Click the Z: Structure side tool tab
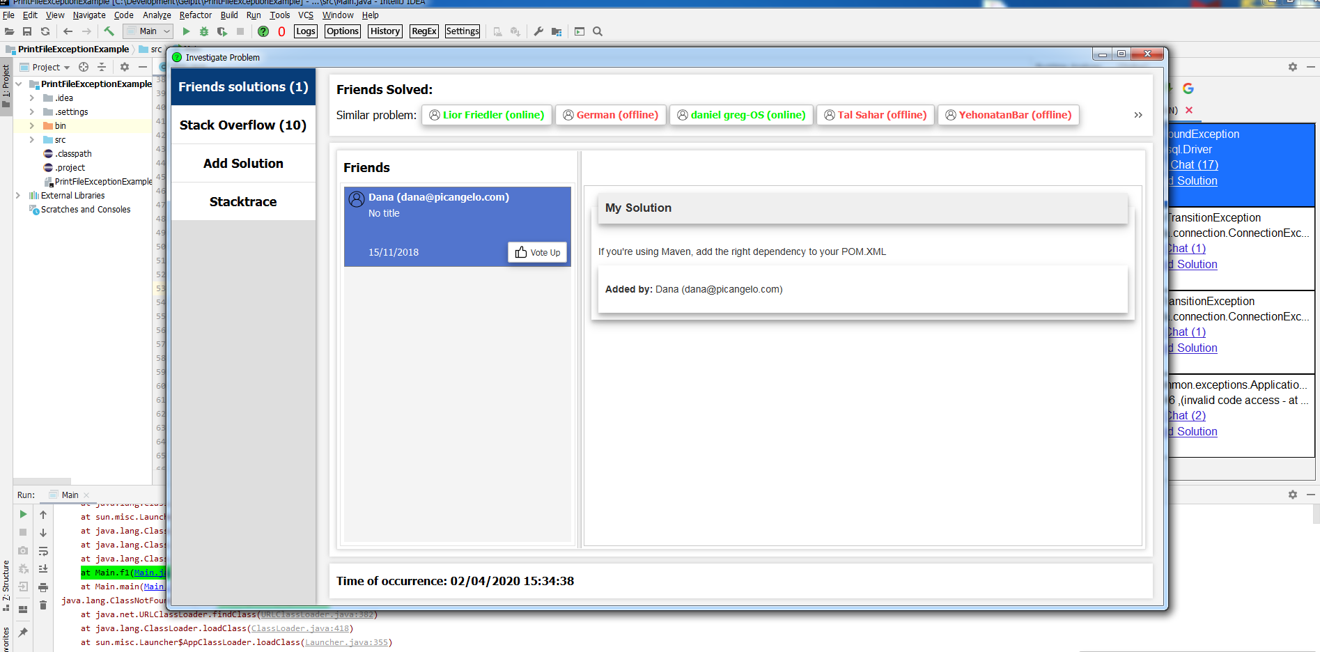The height and width of the screenshot is (652, 1320). click(x=6, y=585)
